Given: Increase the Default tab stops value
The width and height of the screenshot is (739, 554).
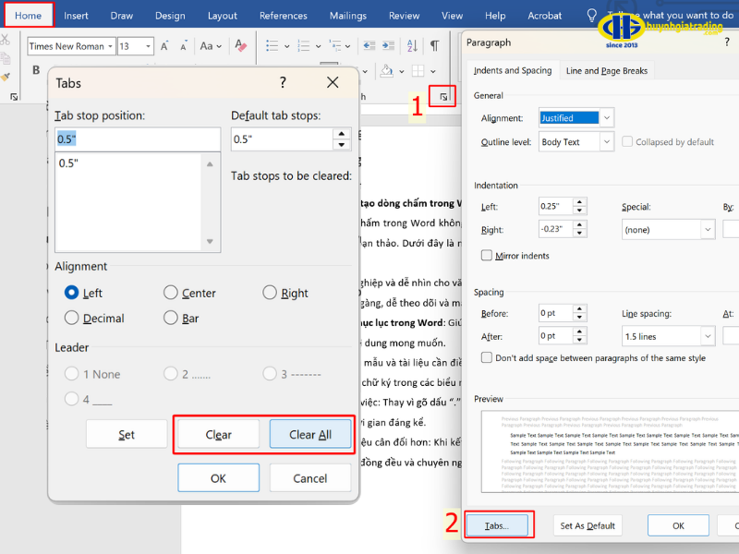Looking at the screenshot, I should 342,134.
